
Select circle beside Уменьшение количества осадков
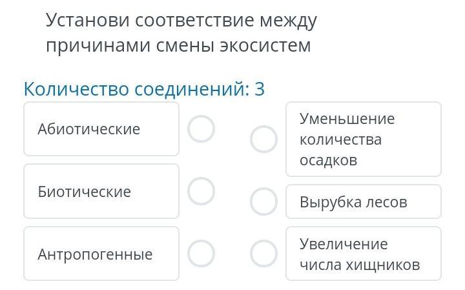click(x=263, y=139)
